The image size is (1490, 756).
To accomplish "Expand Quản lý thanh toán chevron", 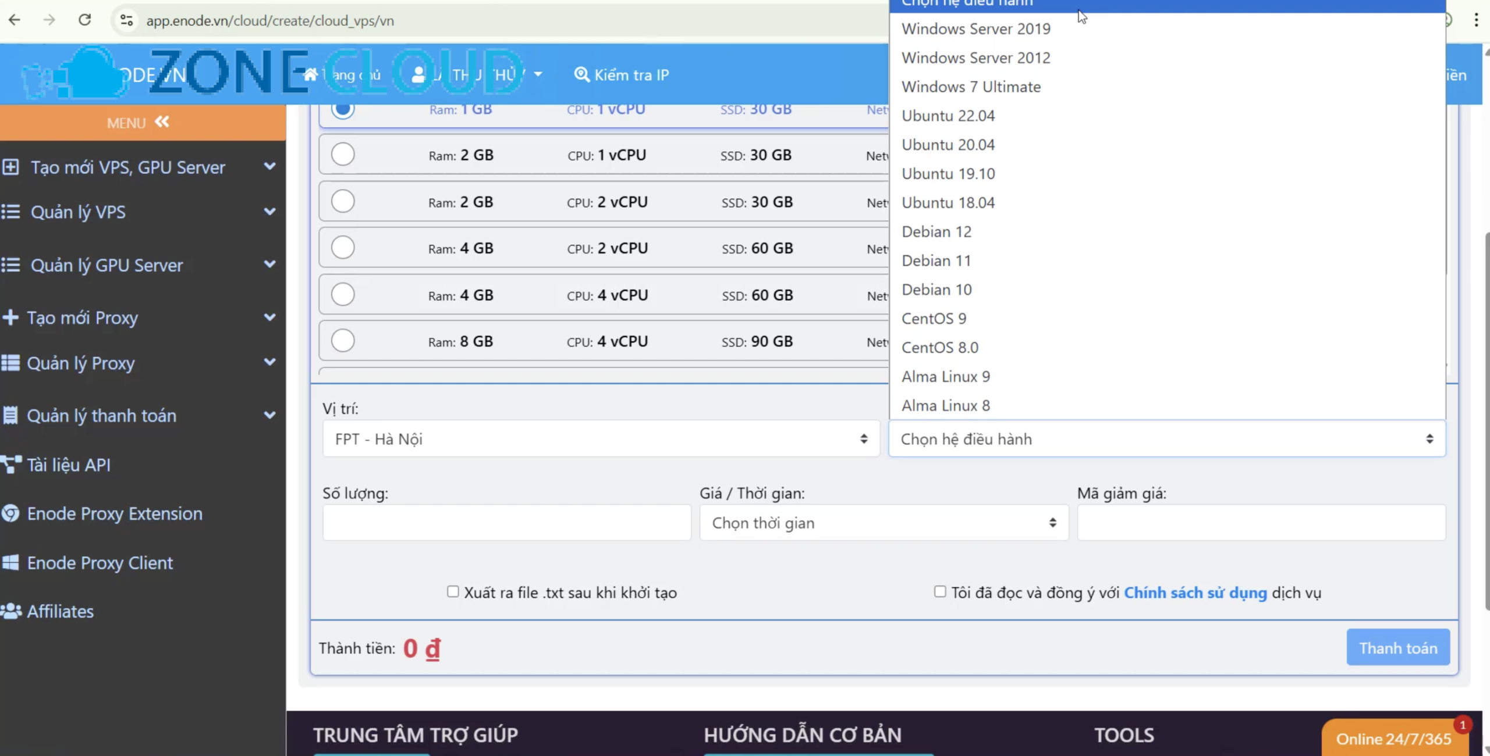I will pos(269,415).
